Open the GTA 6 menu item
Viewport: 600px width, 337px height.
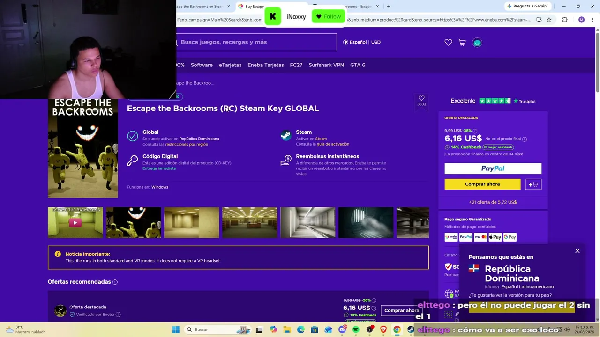pos(358,65)
